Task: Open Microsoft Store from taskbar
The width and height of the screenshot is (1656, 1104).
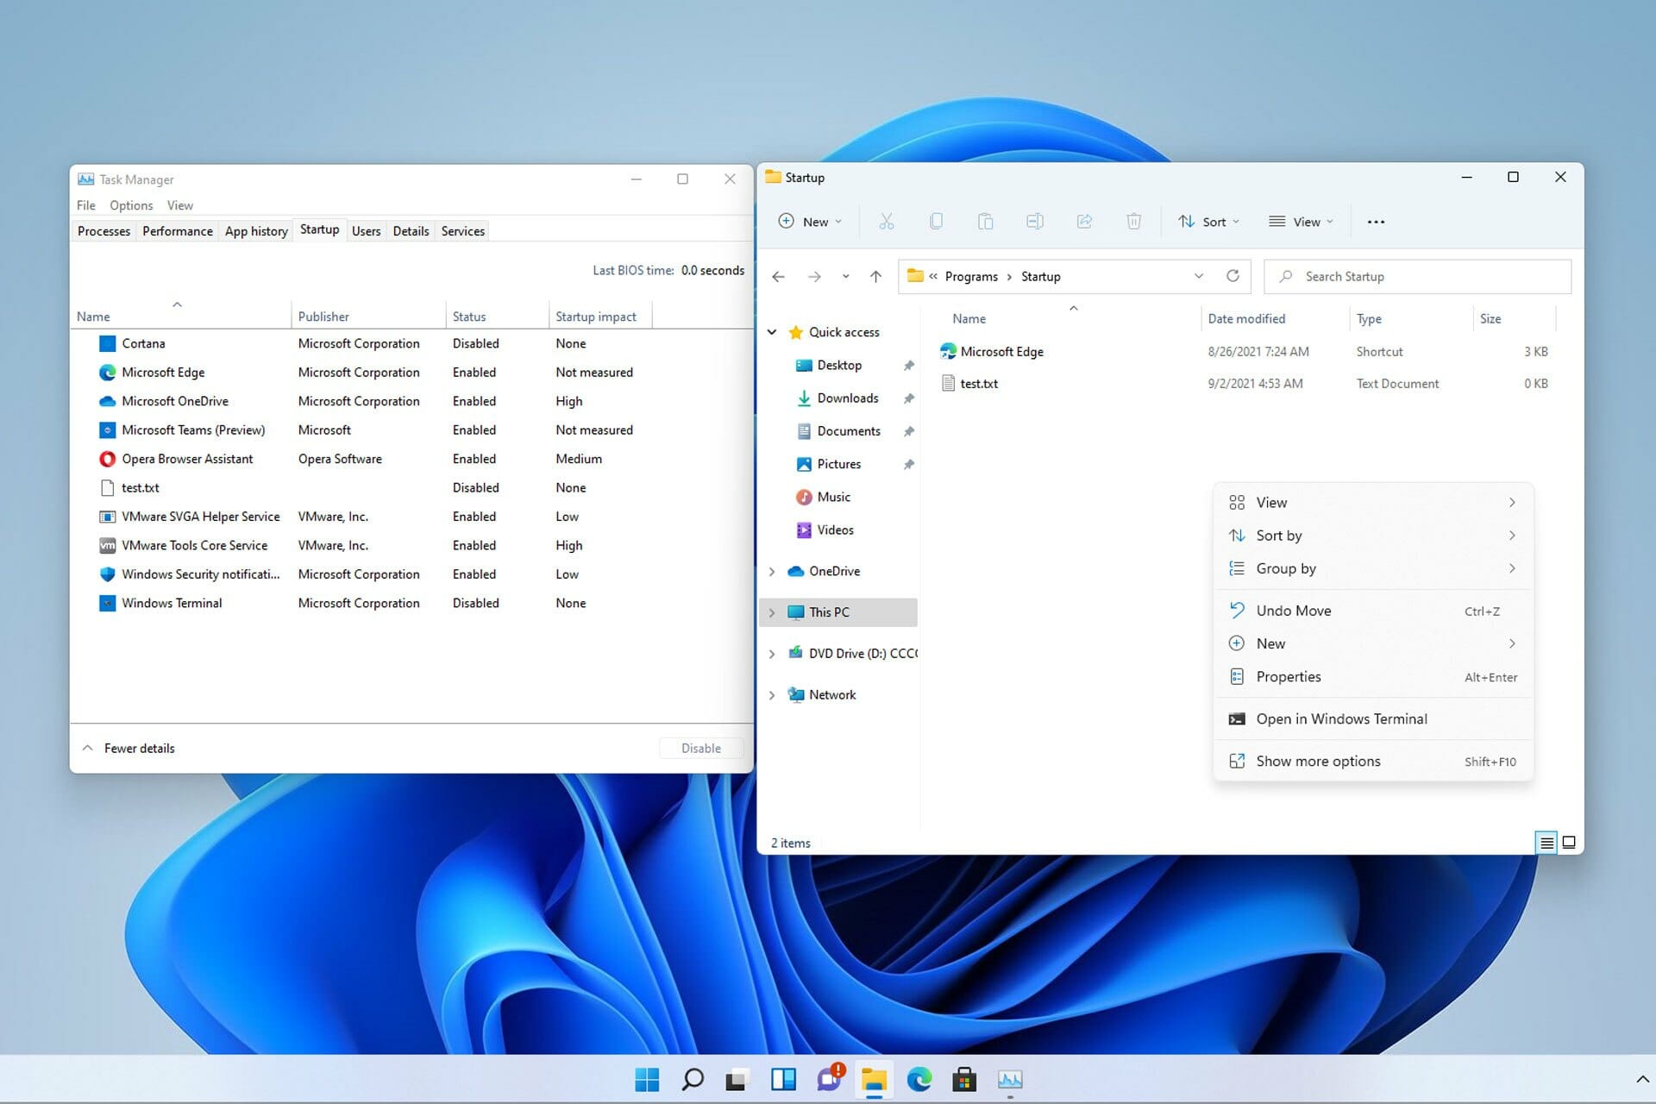Action: point(964,1079)
